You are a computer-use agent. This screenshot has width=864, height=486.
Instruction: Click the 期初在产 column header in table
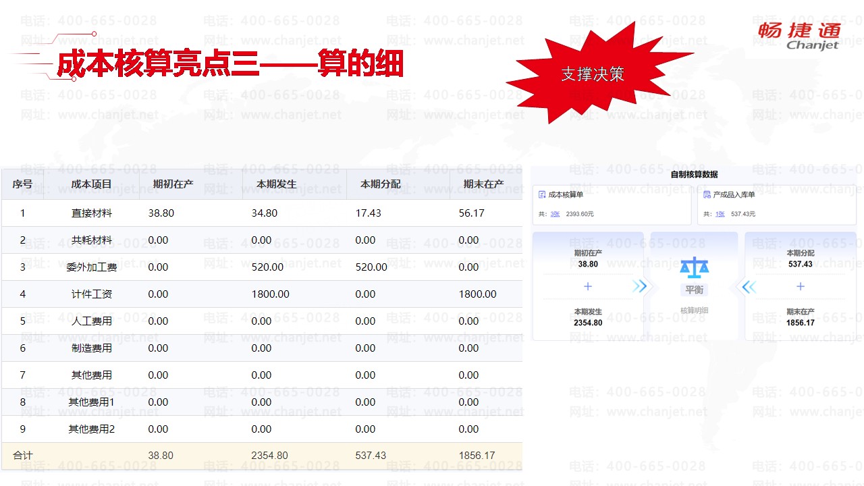tap(173, 184)
